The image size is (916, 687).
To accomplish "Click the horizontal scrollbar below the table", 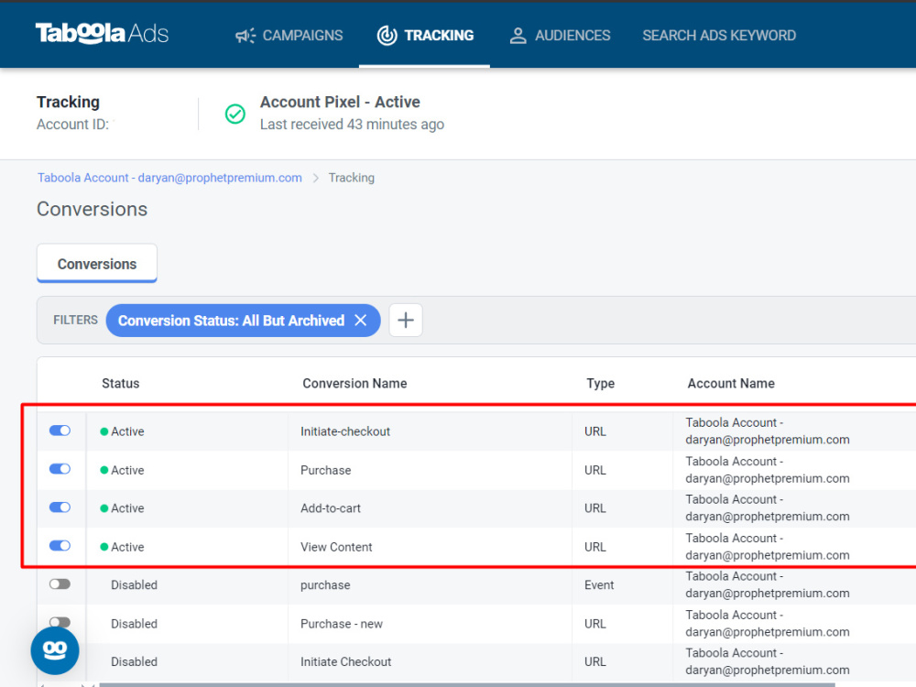I will pyautogui.click(x=466, y=684).
